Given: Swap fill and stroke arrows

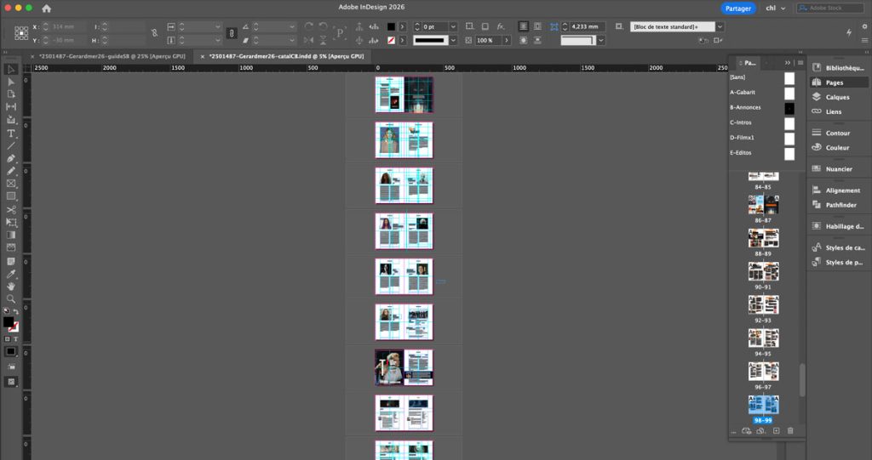Looking at the screenshot, I should (15, 312).
